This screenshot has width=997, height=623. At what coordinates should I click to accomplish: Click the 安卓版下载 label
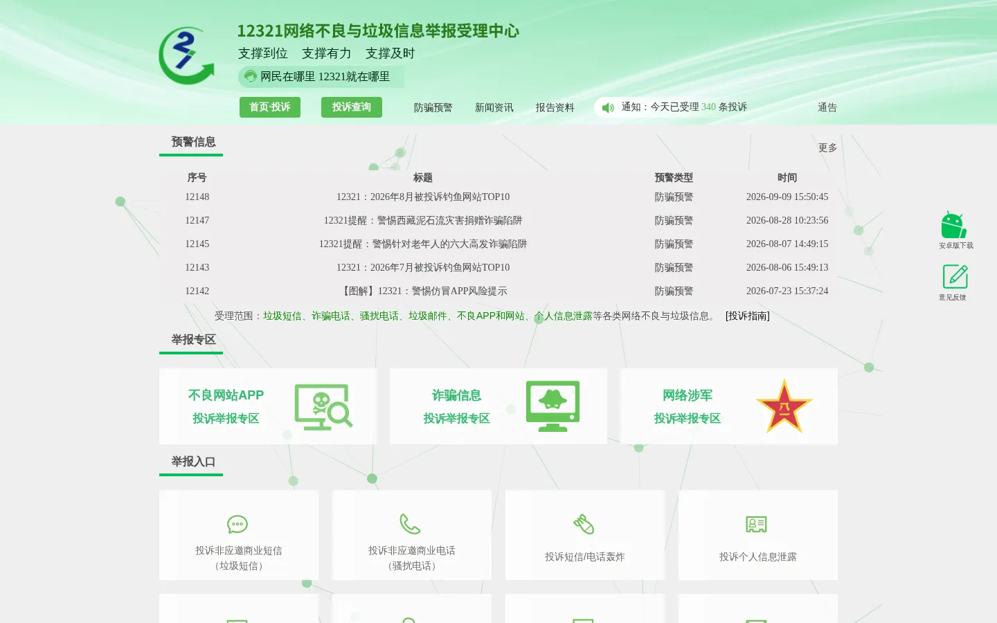coord(956,246)
